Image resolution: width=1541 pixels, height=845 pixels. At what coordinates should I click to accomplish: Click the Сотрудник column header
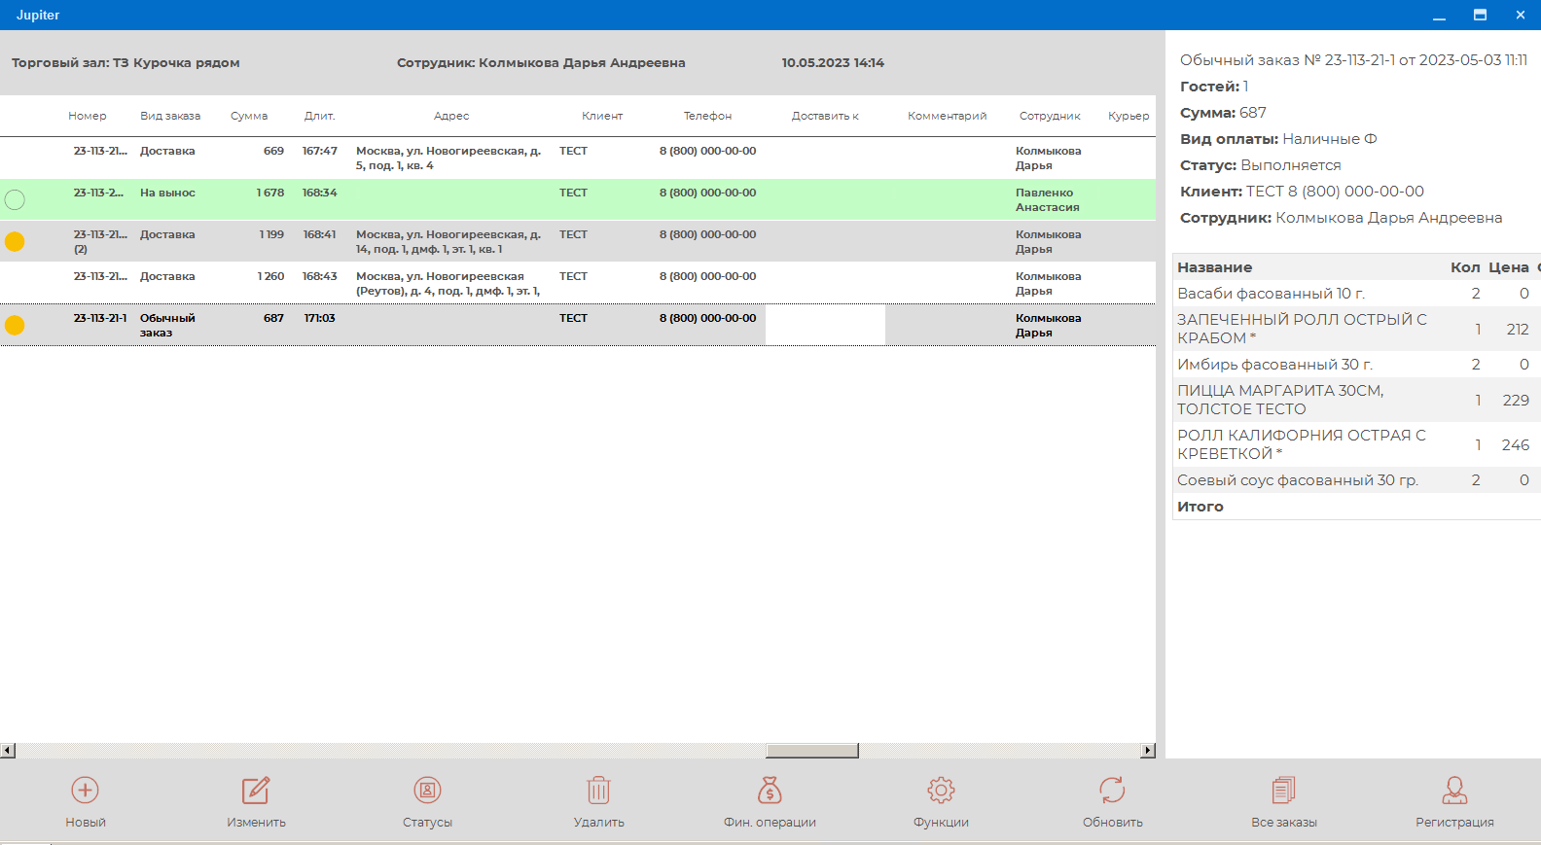(1050, 116)
